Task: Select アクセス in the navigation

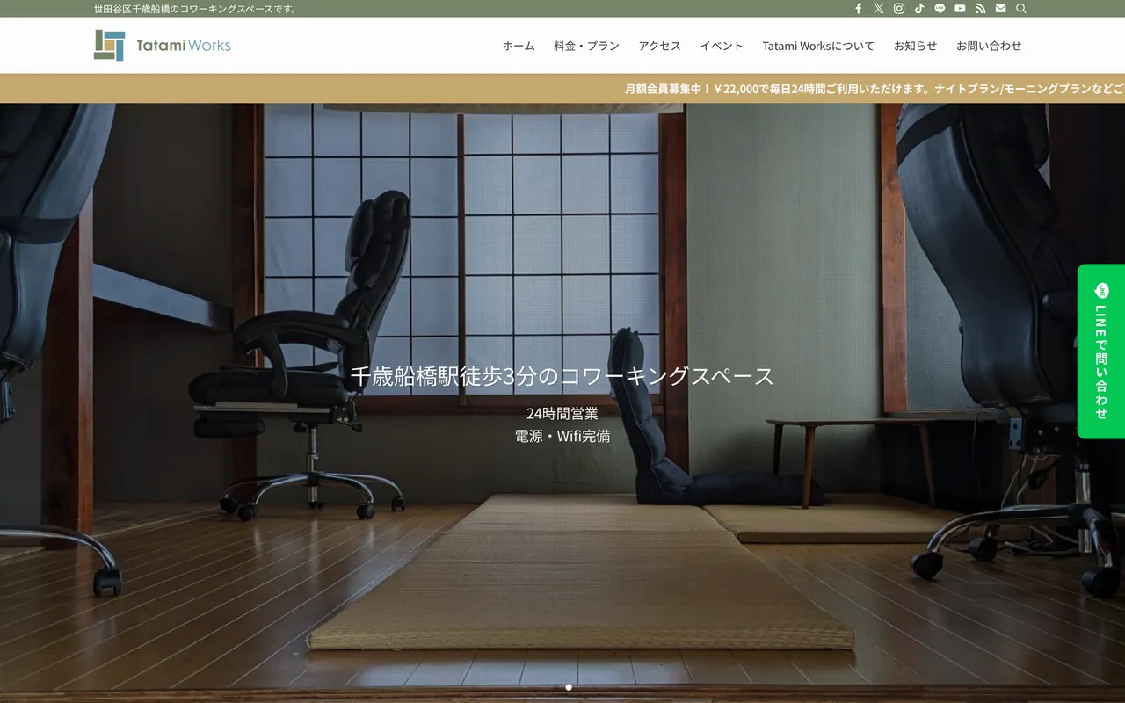Action: [x=660, y=46]
